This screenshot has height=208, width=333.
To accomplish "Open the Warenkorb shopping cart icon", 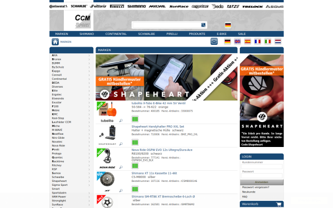I will coord(279,204).
